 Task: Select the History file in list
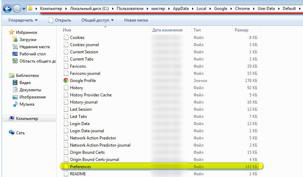[77, 88]
